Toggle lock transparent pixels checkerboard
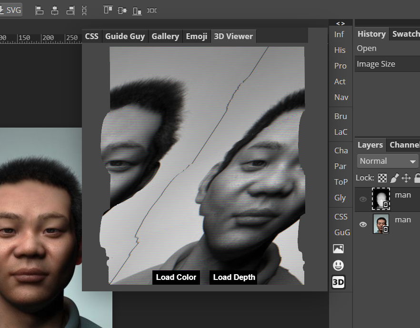 pyautogui.click(x=382, y=178)
